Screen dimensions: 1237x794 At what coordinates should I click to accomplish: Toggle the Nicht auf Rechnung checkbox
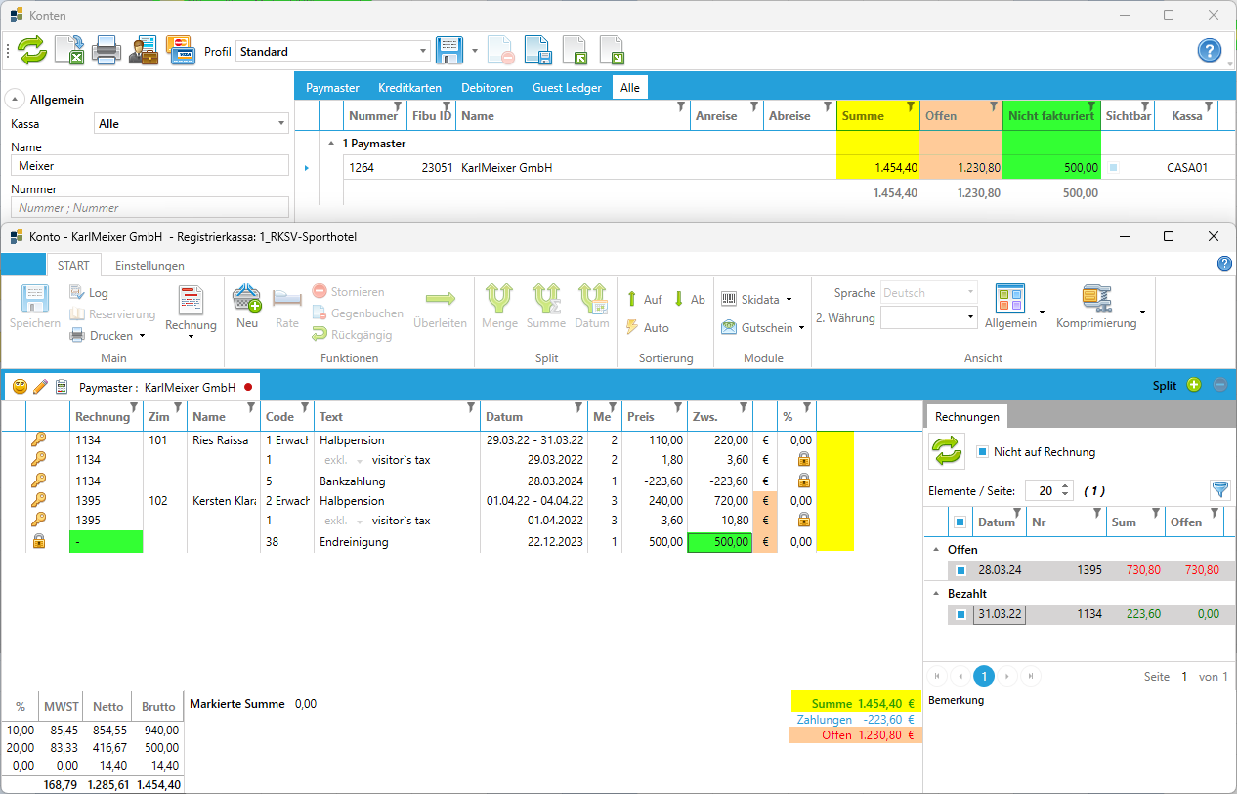[983, 452]
